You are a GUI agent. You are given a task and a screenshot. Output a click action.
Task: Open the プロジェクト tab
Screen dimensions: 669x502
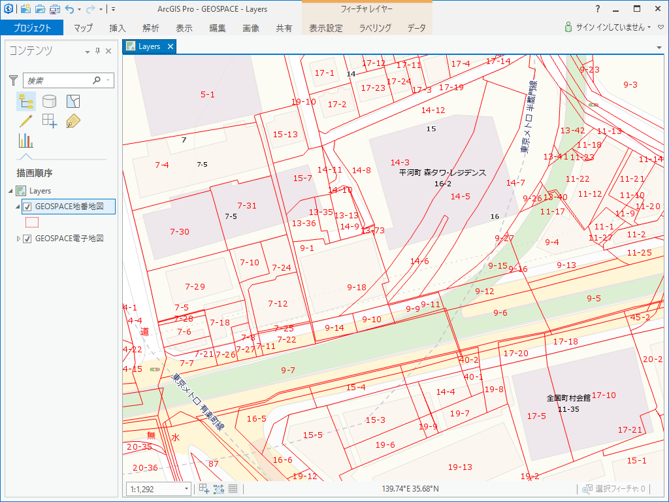coord(32,27)
